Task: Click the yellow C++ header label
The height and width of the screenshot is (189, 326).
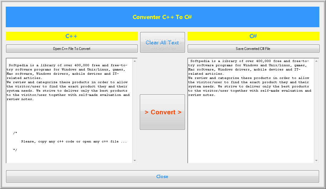Action: (72, 36)
